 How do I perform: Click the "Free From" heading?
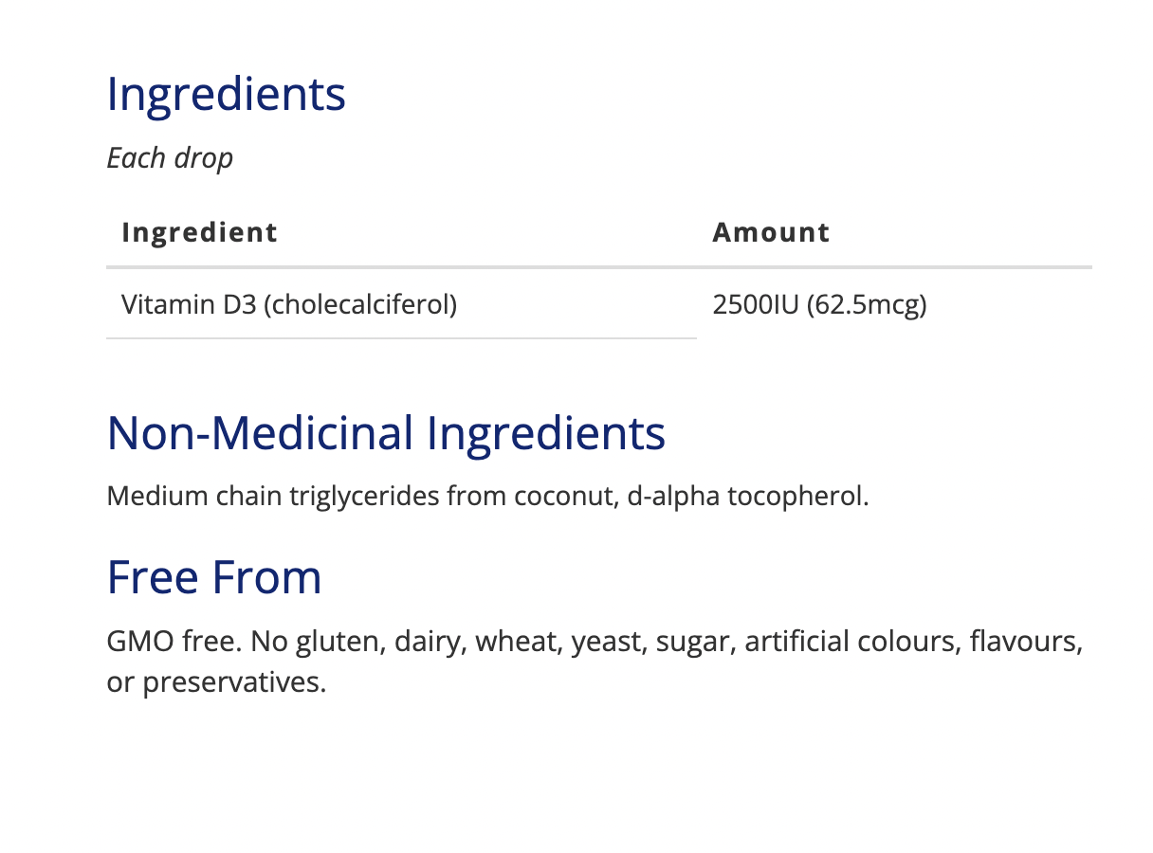tap(214, 577)
